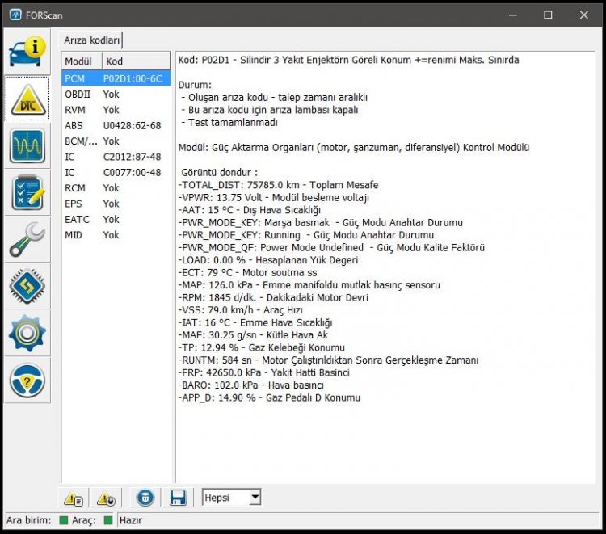Select the IC C0077:00-48 row
Image resolution: width=606 pixels, height=534 pixels.
pos(116,172)
